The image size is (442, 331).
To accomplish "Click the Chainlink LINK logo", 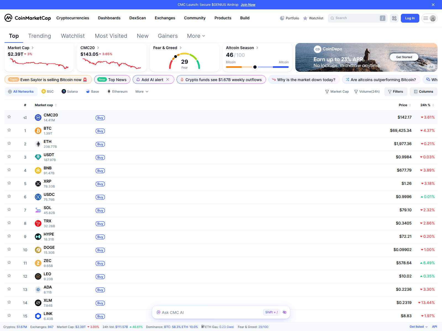I will click(x=38, y=316).
